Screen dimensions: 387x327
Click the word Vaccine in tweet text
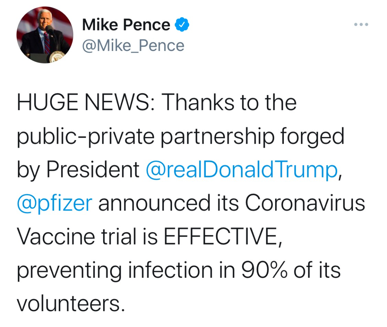pyautogui.click(x=56, y=236)
